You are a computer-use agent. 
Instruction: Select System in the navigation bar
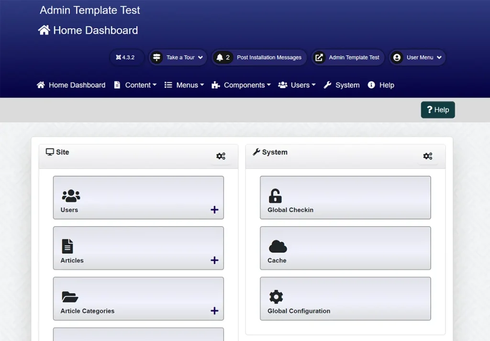pyautogui.click(x=342, y=85)
